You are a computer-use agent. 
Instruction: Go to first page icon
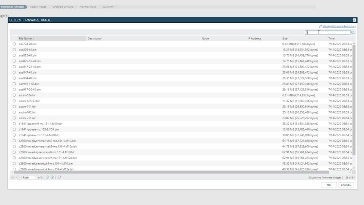(x=13, y=177)
